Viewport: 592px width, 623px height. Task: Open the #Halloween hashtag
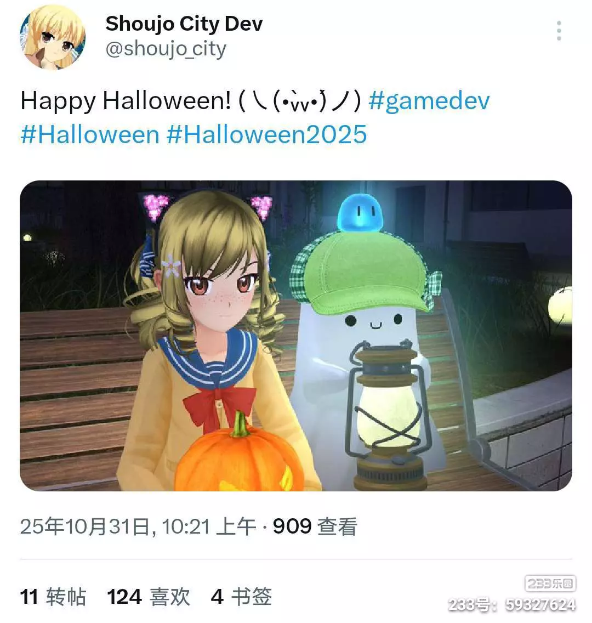pyautogui.click(x=90, y=134)
